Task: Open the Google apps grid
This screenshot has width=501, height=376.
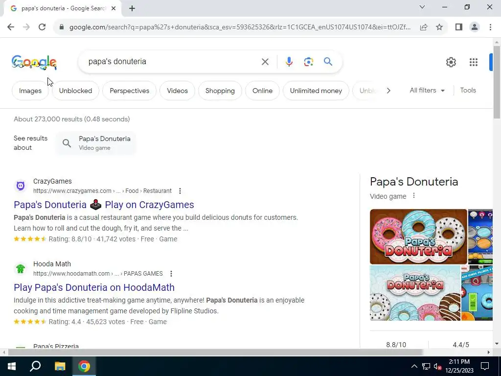Action: (x=474, y=62)
